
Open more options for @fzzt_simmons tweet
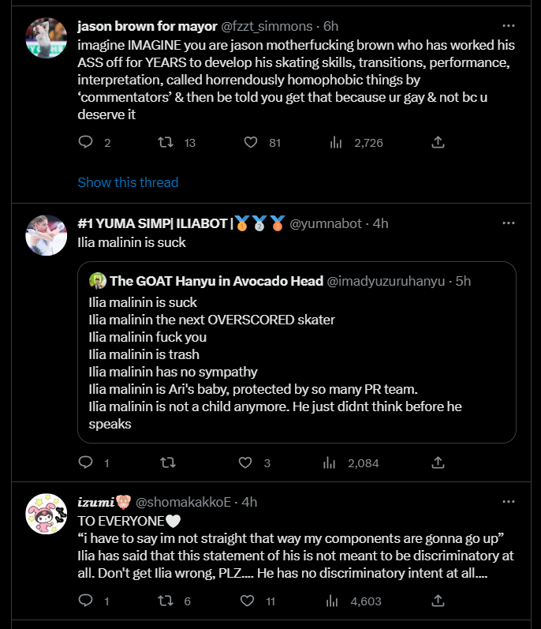(x=509, y=26)
